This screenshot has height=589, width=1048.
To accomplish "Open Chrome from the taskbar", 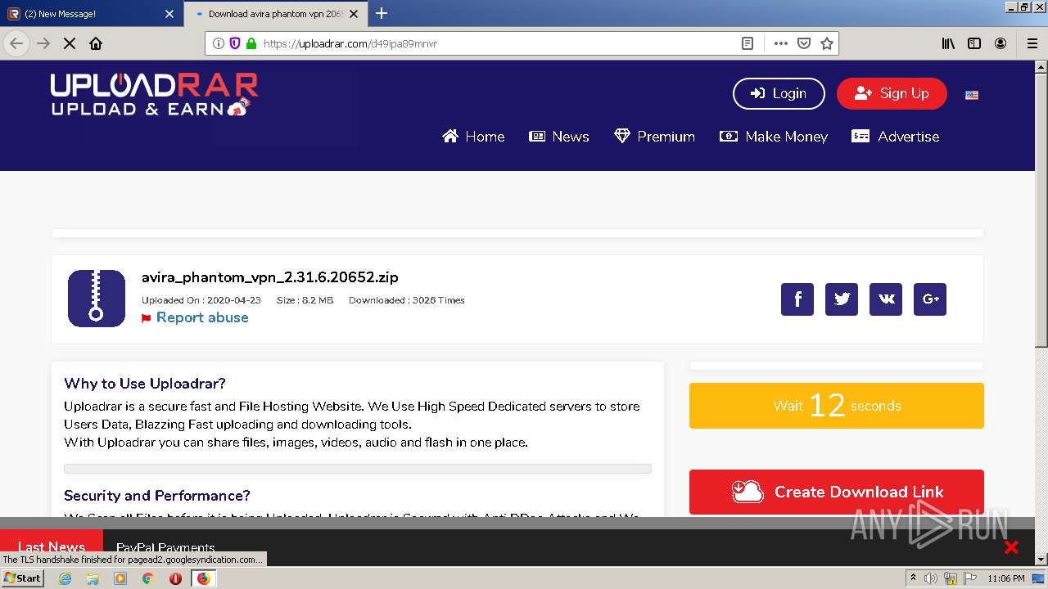I will (x=148, y=578).
